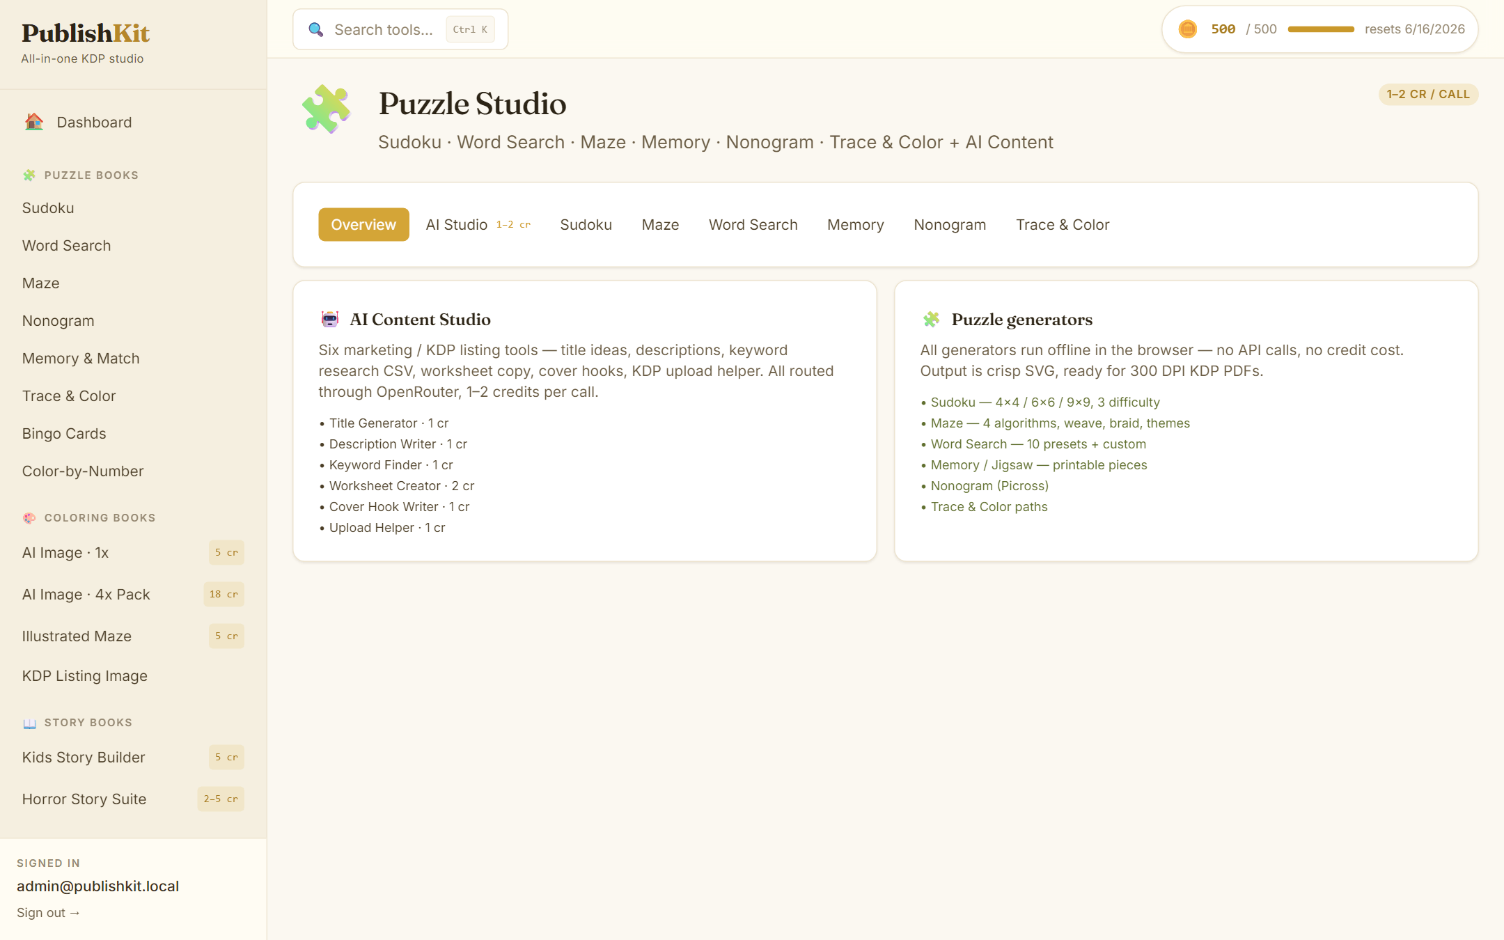Click the 2–5 cr badge on Horror Story
1504x940 pixels.
pos(221,799)
